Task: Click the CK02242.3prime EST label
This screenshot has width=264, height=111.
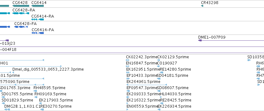Action: 141,57
